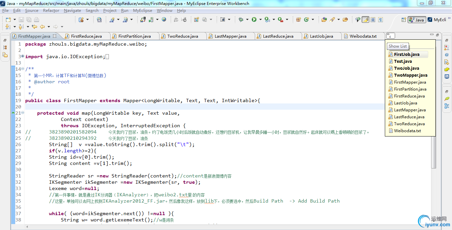This screenshot has width=452, height=230.
Task: Switch to the LastJob.java editor tab
Action: [321, 36]
